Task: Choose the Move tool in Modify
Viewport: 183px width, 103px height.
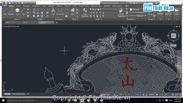Action: point(34,9)
